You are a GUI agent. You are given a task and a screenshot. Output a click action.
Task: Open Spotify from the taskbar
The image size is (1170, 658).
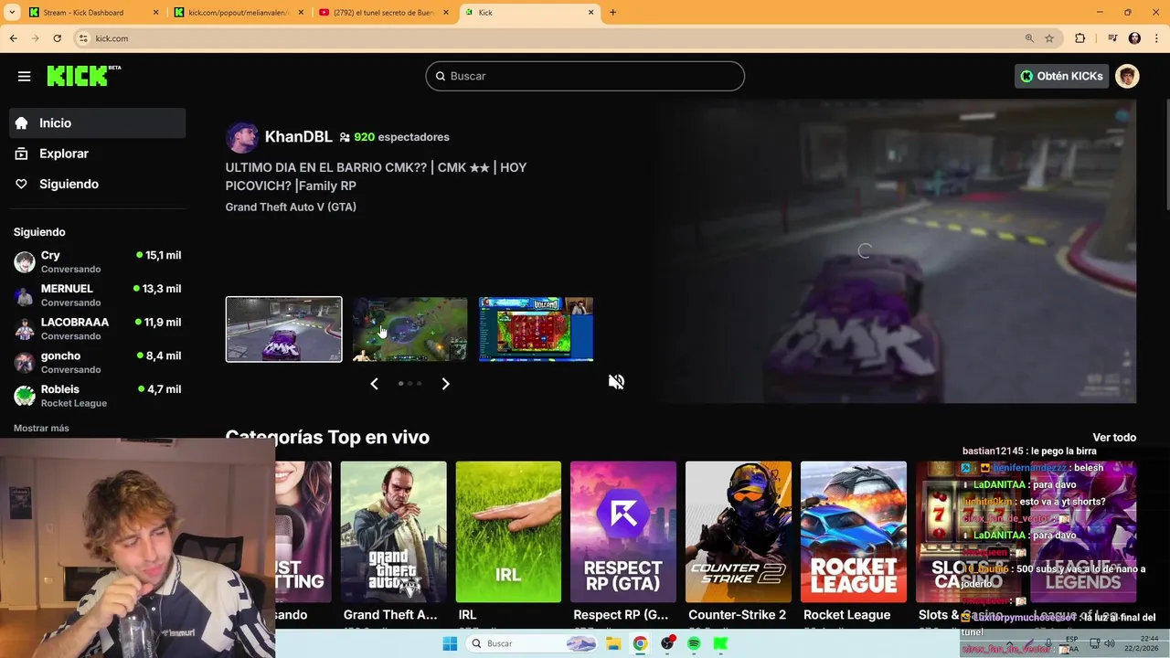click(694, 643)
